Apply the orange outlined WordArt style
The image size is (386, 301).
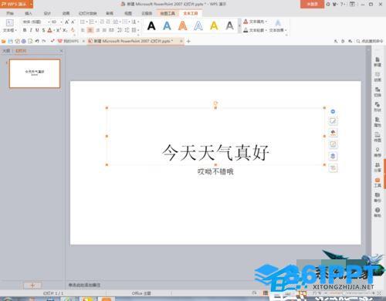click(183, 25)
